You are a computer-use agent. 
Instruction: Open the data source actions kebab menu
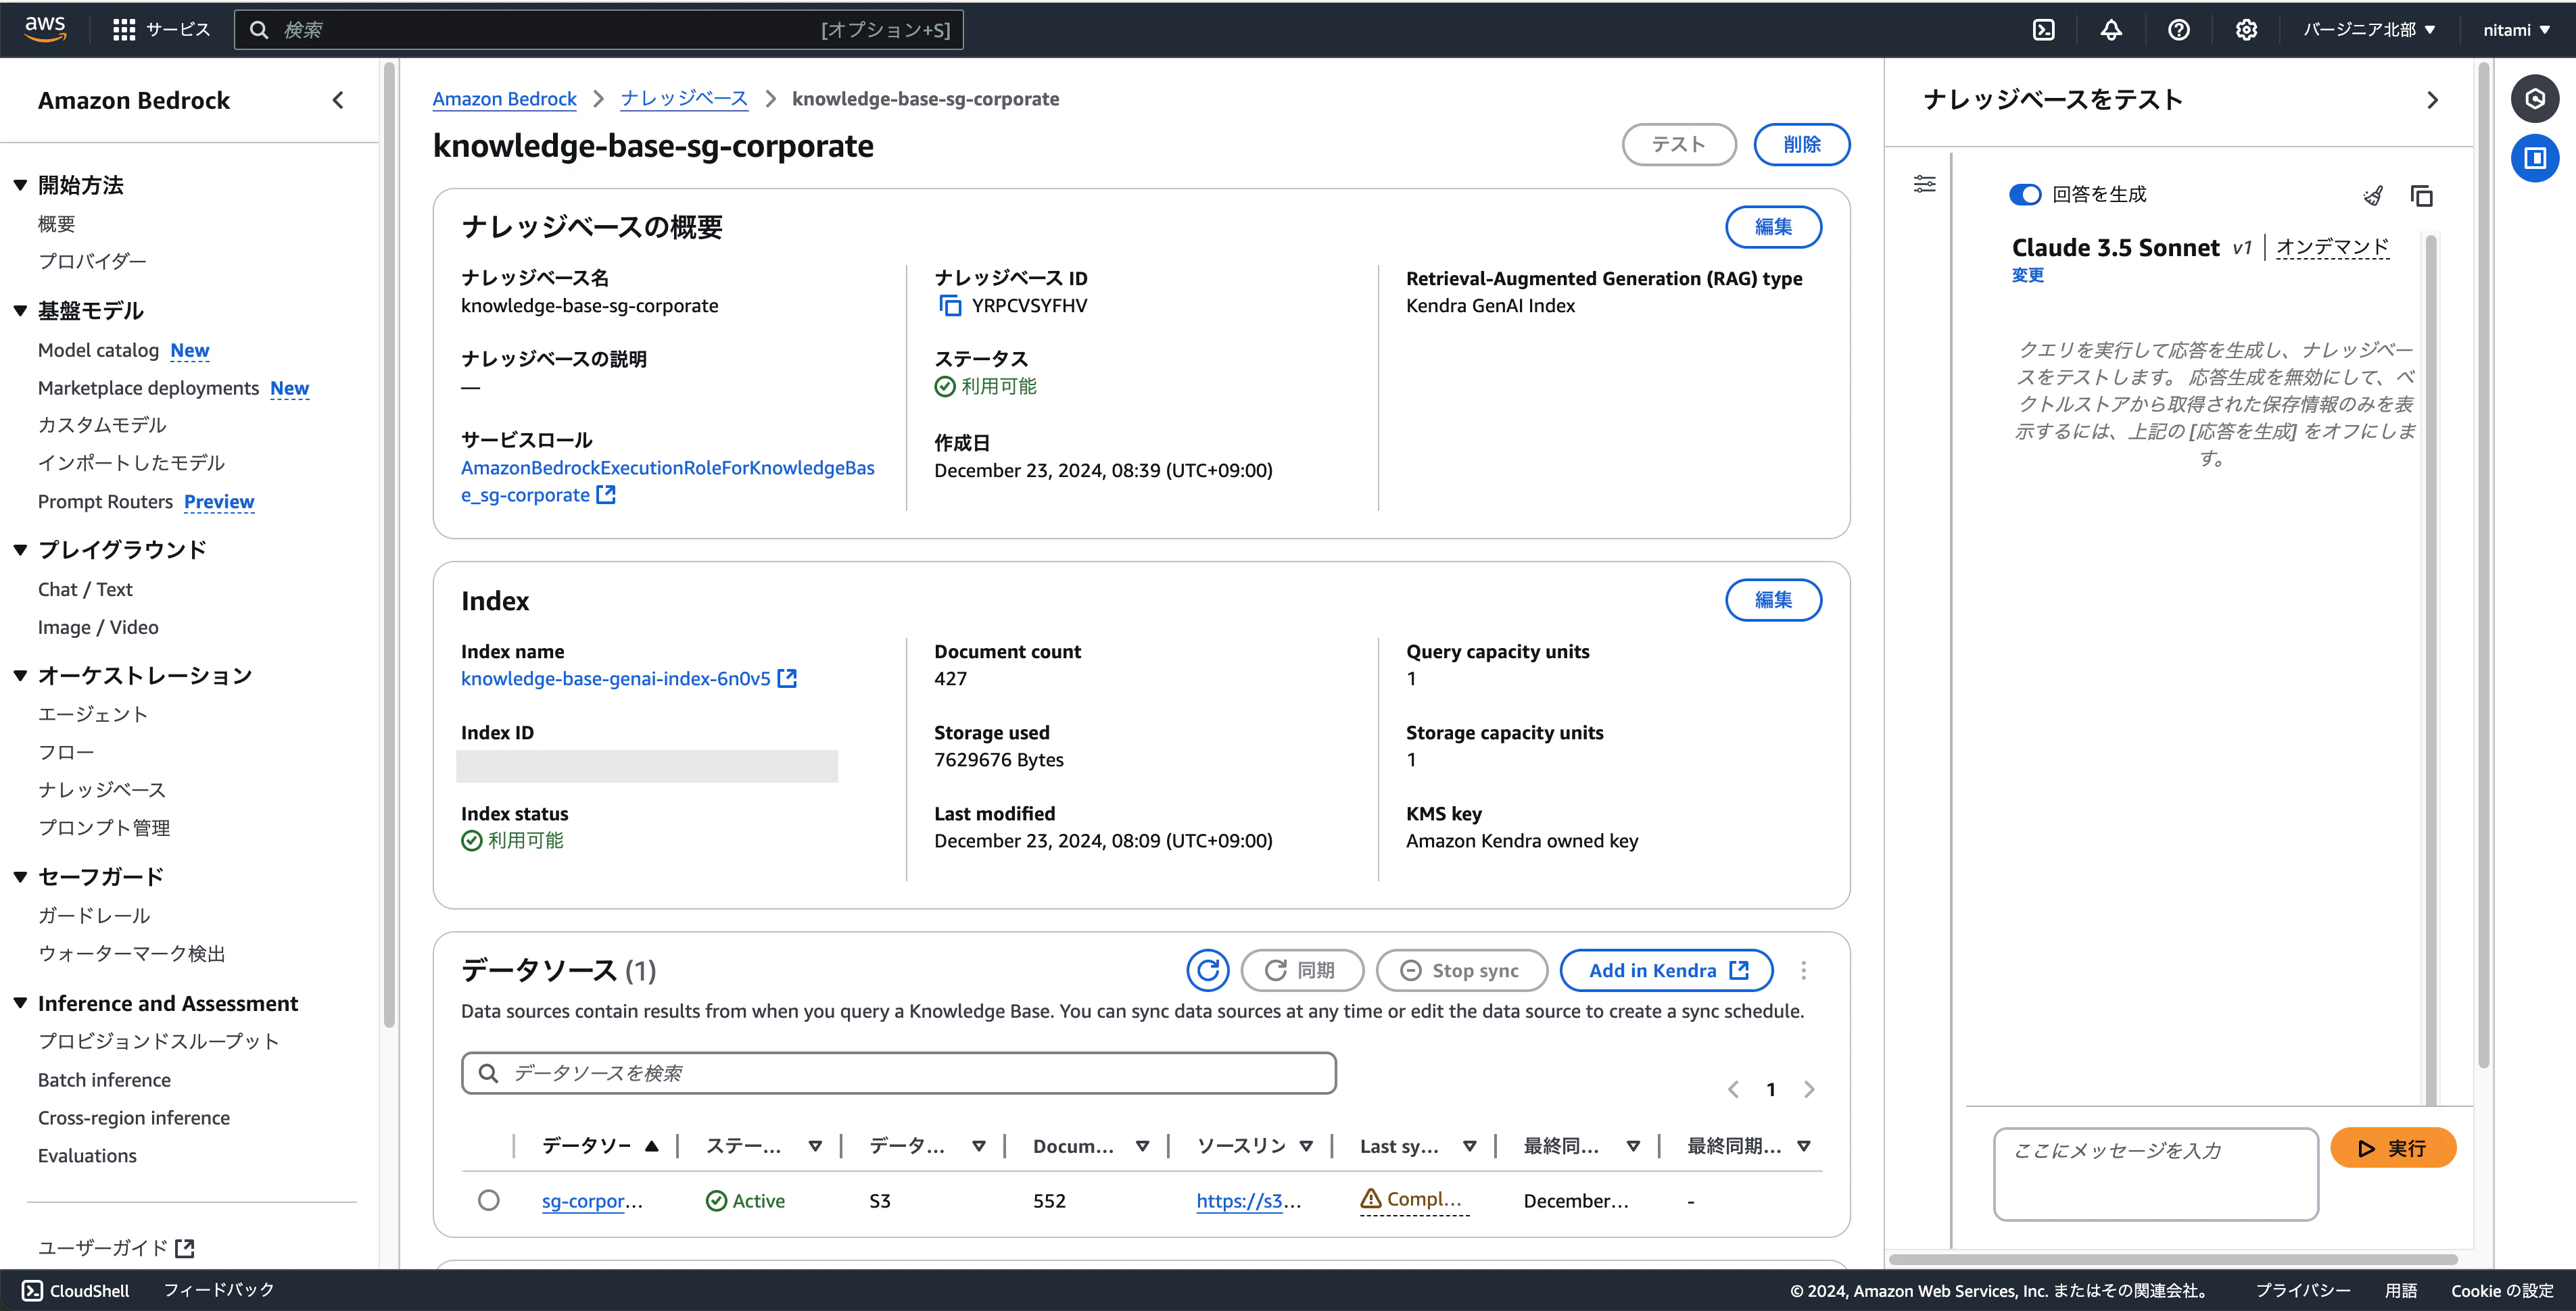1803,970
